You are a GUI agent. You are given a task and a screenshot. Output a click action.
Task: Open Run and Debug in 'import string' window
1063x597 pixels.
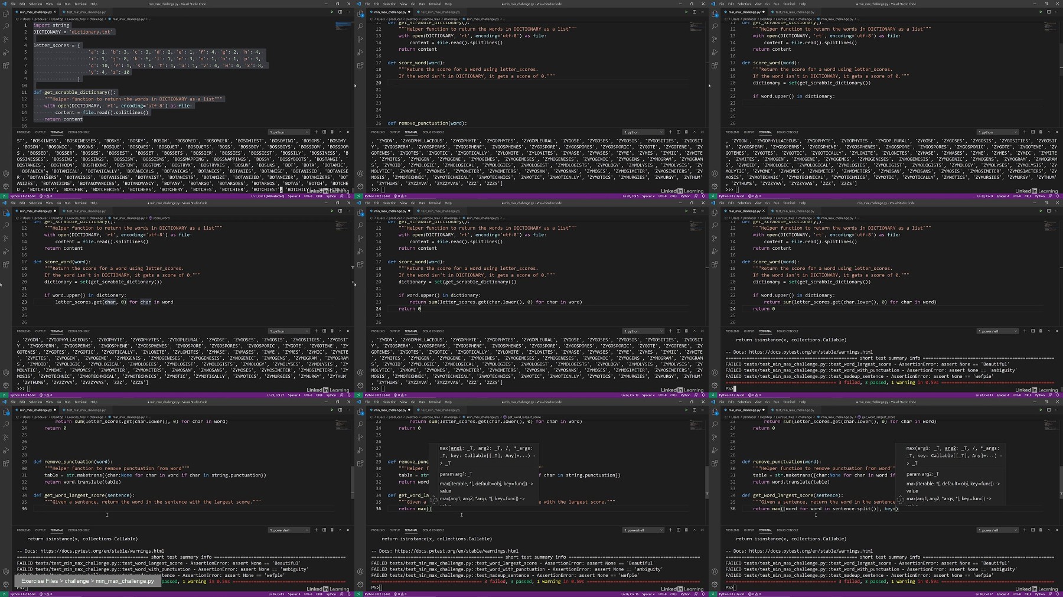click(x=6, y=52)
